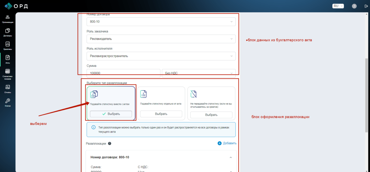Click the 'Не передавайте статистику' card text
Viewport: 370px width, 172px height.
211,105
